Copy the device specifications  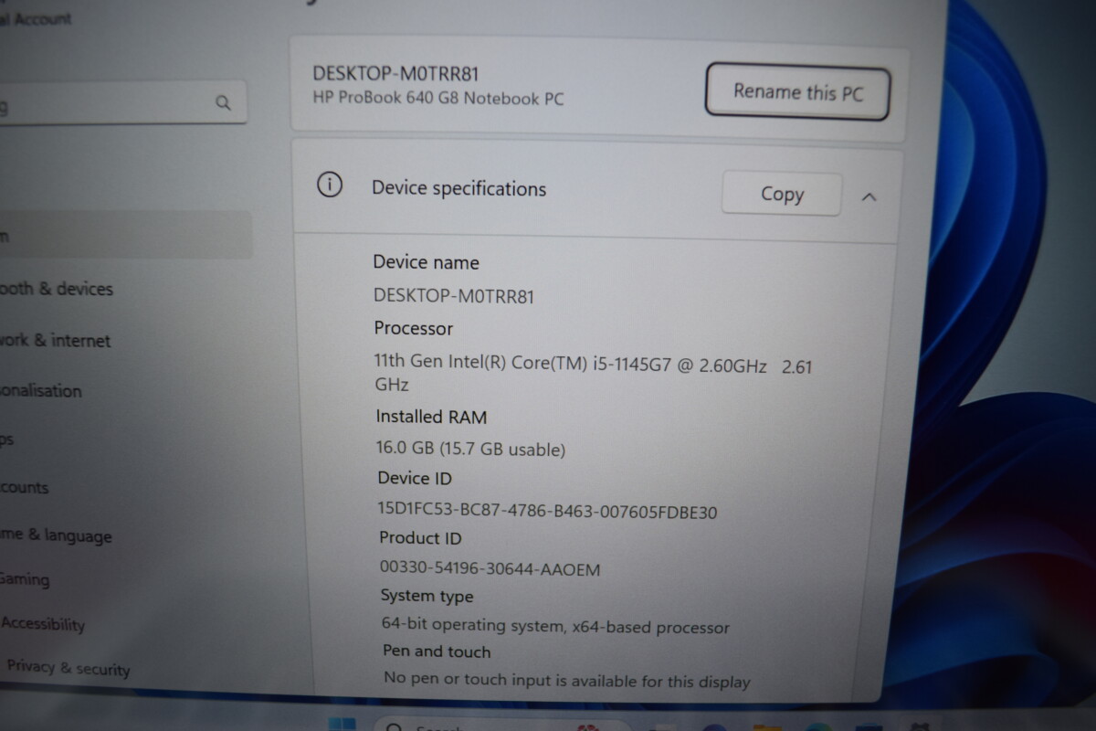(x=781, y=194)
